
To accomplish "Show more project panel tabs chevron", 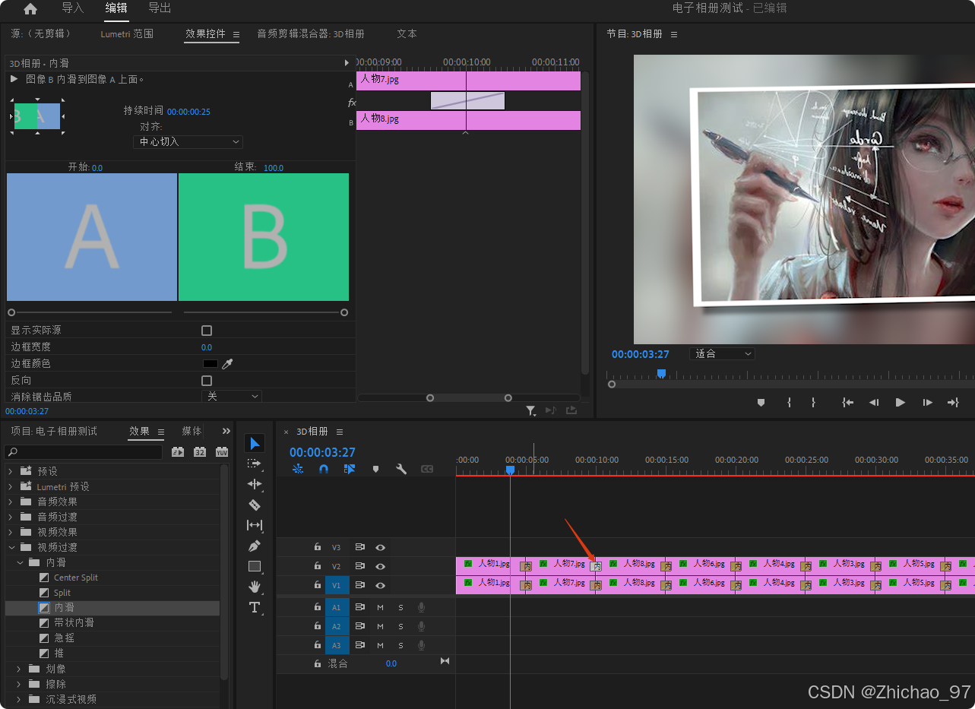I will tap(226, 431).
